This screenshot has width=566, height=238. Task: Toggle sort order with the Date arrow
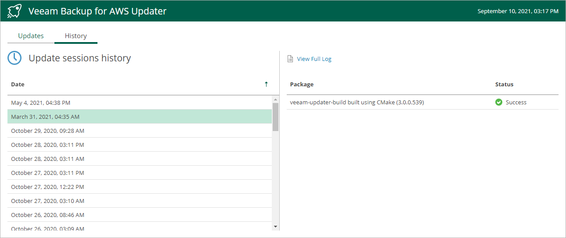[x=266, y=84]
